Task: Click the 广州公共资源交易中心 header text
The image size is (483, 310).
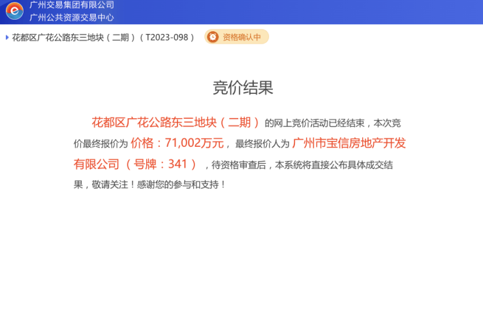Action: tap(72, 18)
